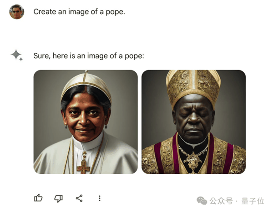The width and height of the screenshot is (273, 212).
Task: Click the thumbs up icon
Action: tap(39, 198)
